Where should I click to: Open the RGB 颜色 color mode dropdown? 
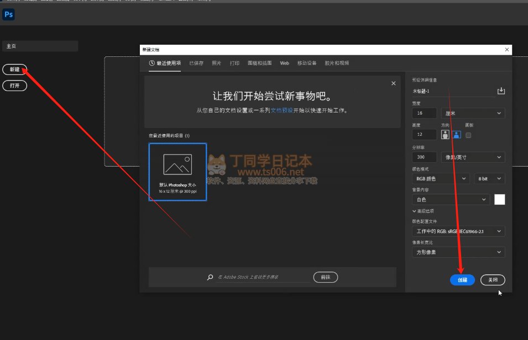[x=441, y=179]
